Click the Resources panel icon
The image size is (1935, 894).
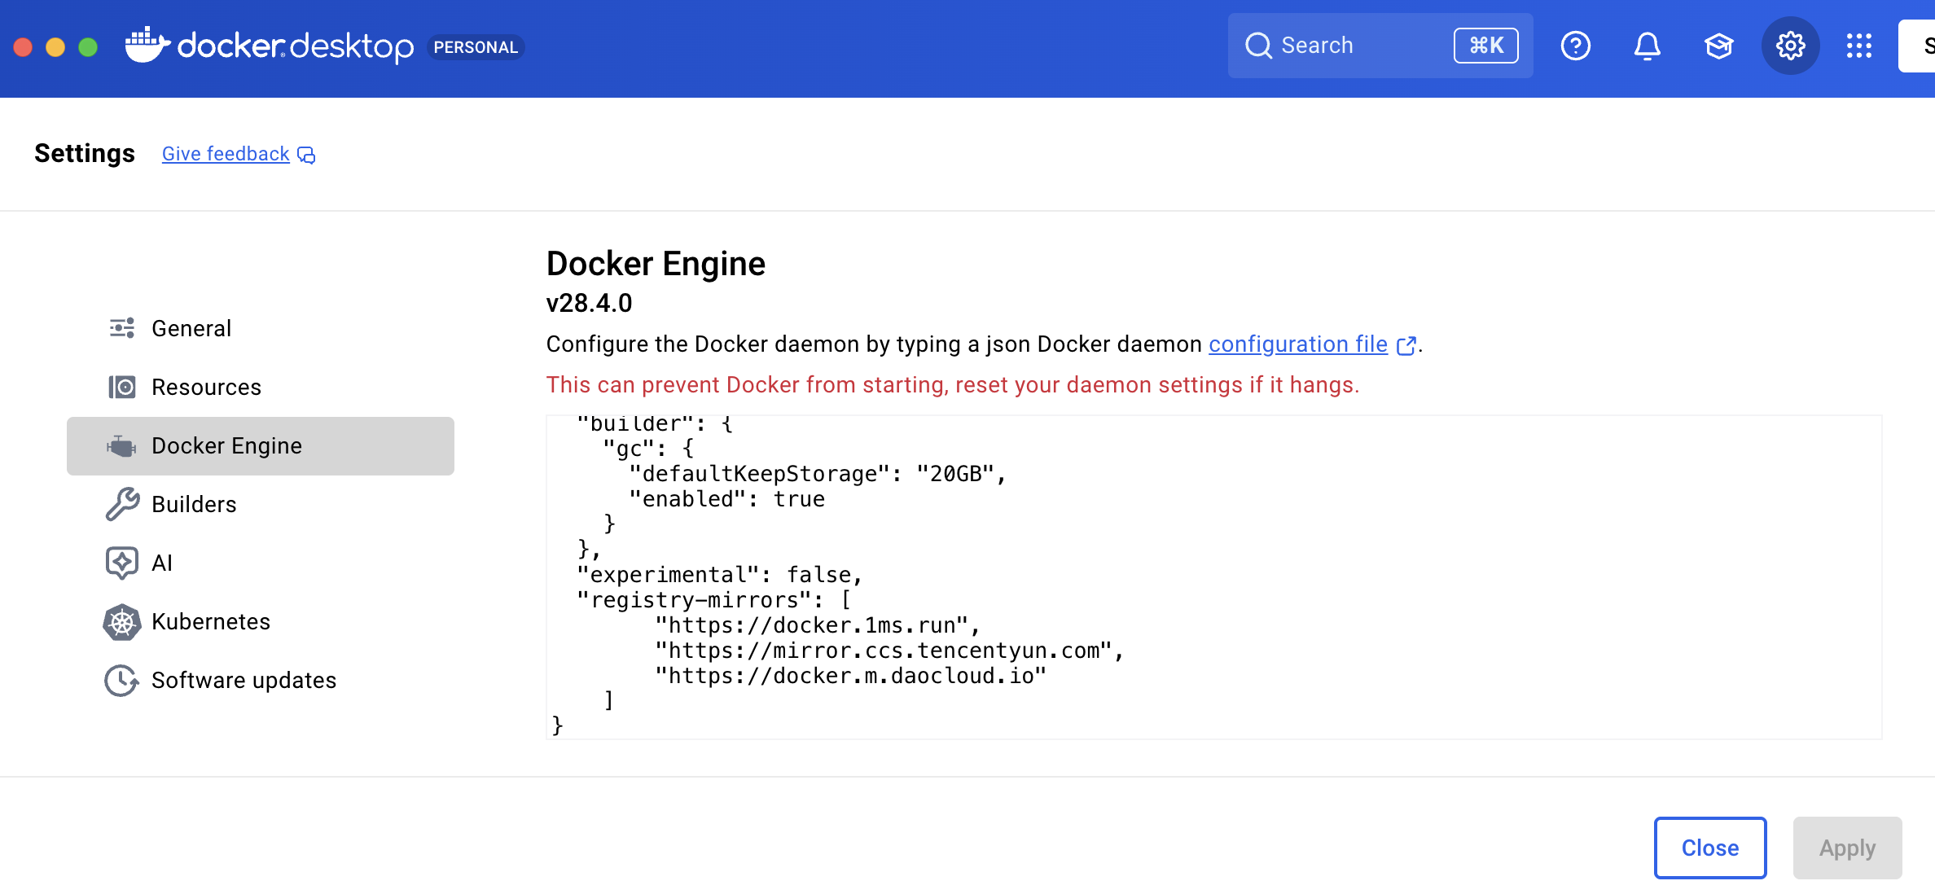pyautogui.click(x=123, y=387)
